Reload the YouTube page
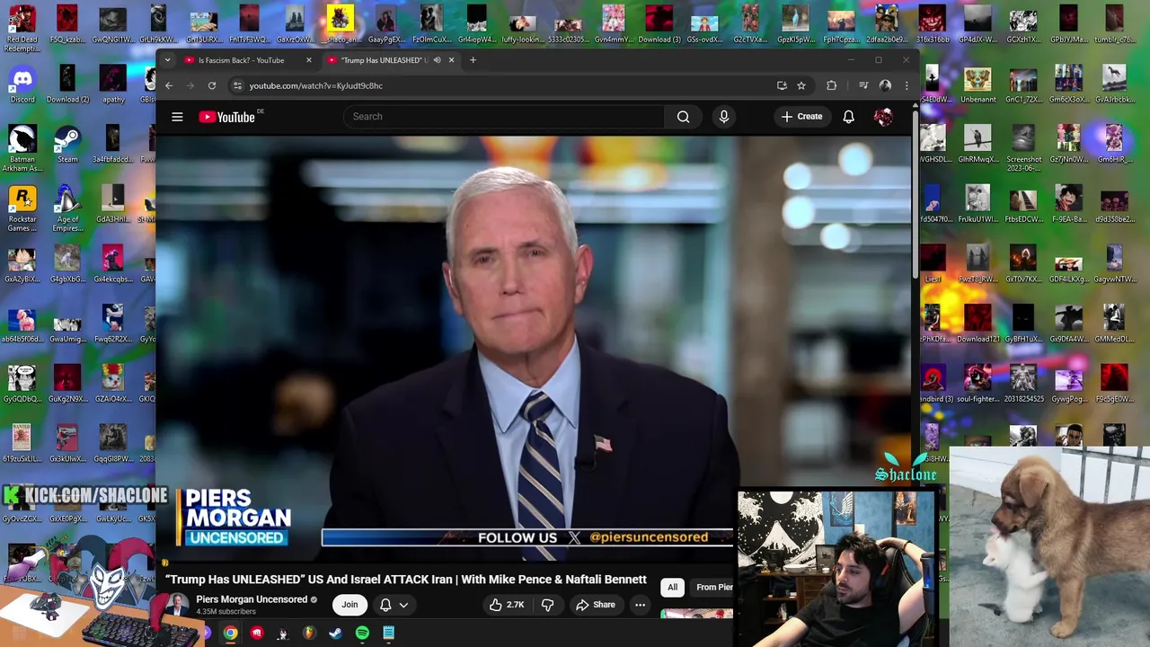Viewport: 1150px width, 647px height. (212, 85)
